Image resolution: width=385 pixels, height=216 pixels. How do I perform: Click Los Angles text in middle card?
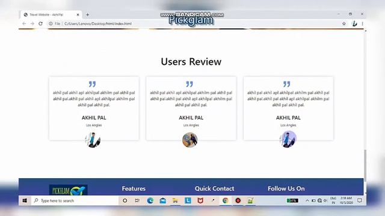(191, 125)
